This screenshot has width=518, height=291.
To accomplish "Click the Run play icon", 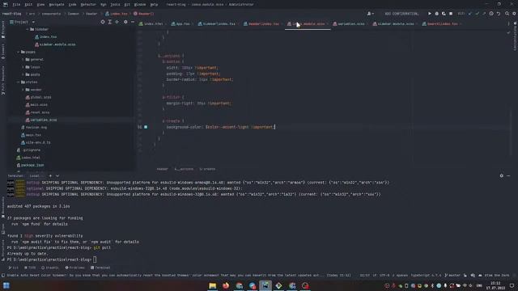I will 430,14.
